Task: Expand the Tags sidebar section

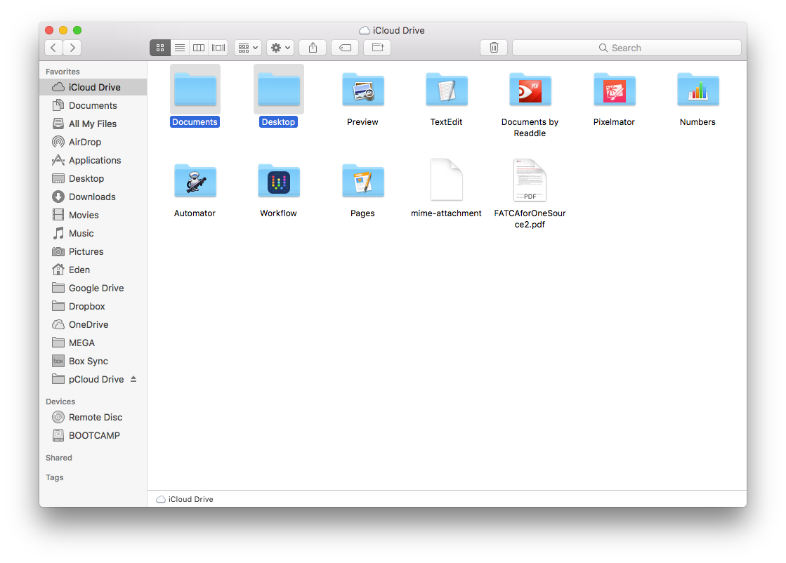Action: coord(55,477)
